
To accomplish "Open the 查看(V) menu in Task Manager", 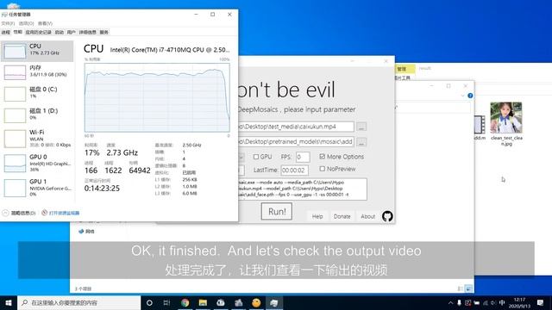I will click(45, 23).
